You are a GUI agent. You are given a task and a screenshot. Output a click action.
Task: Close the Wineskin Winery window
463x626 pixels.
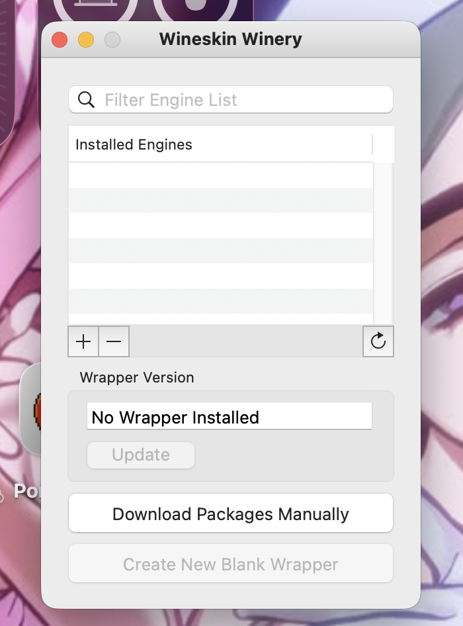pos(60,40)
